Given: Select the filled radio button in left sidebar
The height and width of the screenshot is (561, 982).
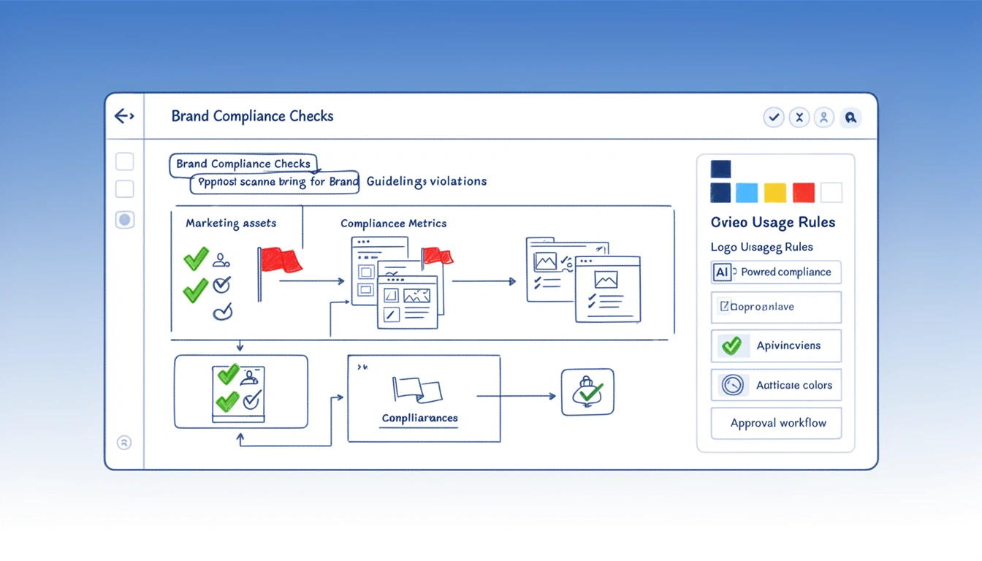Looking at the screenshot, I should pos(124,219).
